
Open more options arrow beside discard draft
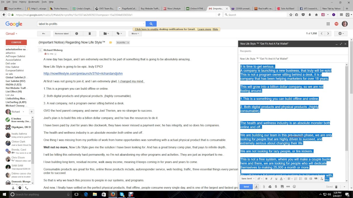pyautogui.click(x=344, y=187)
